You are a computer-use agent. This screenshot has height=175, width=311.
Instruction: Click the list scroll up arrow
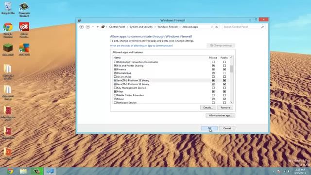231,57
